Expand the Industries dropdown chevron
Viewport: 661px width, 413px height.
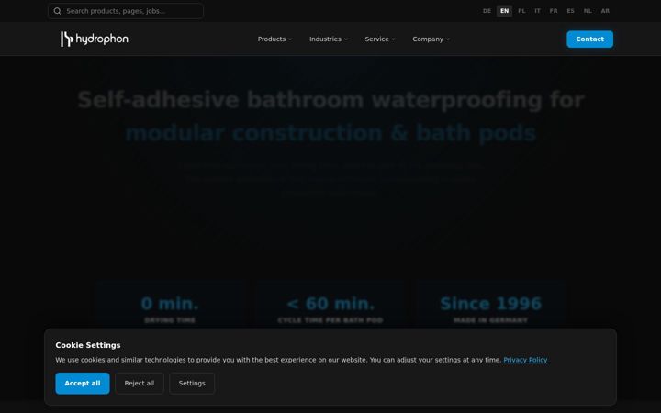click(x=346, y=39)
